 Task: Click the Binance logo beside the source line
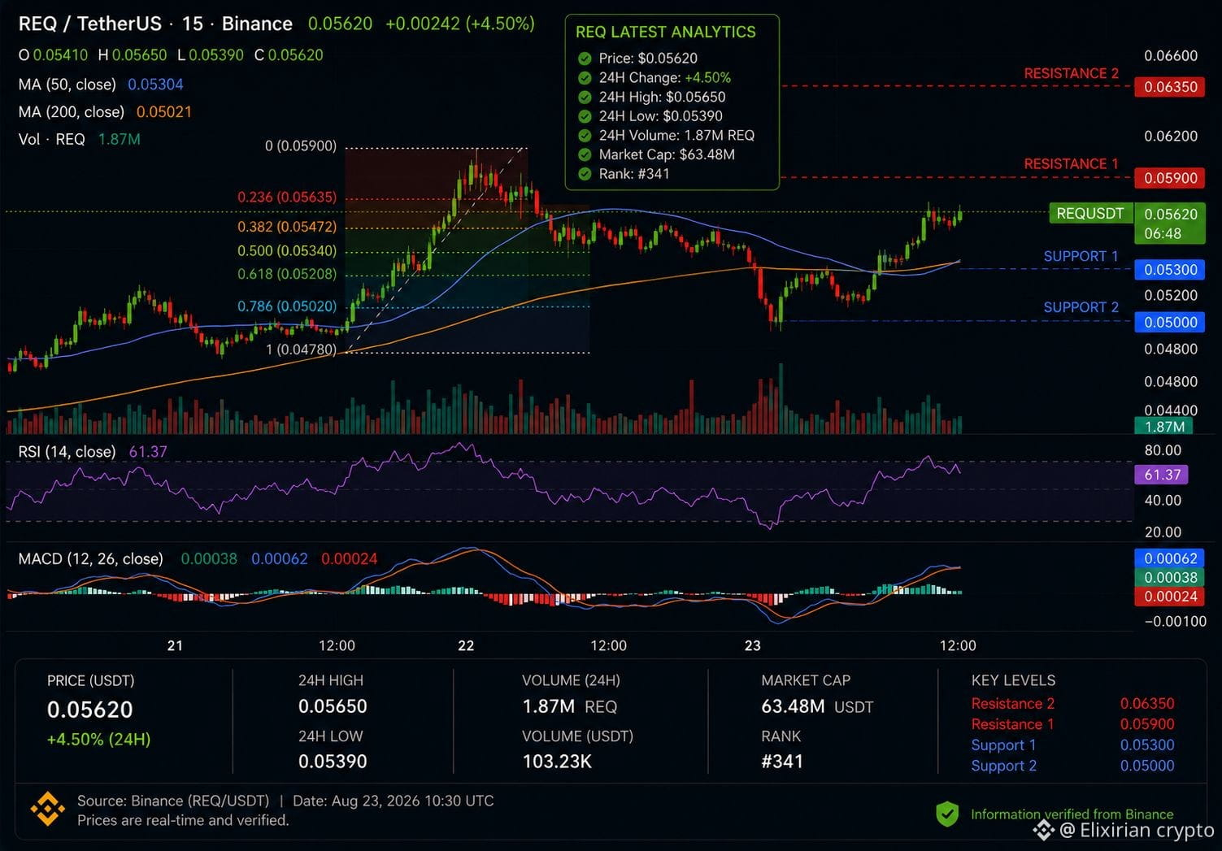pos(47,810)
